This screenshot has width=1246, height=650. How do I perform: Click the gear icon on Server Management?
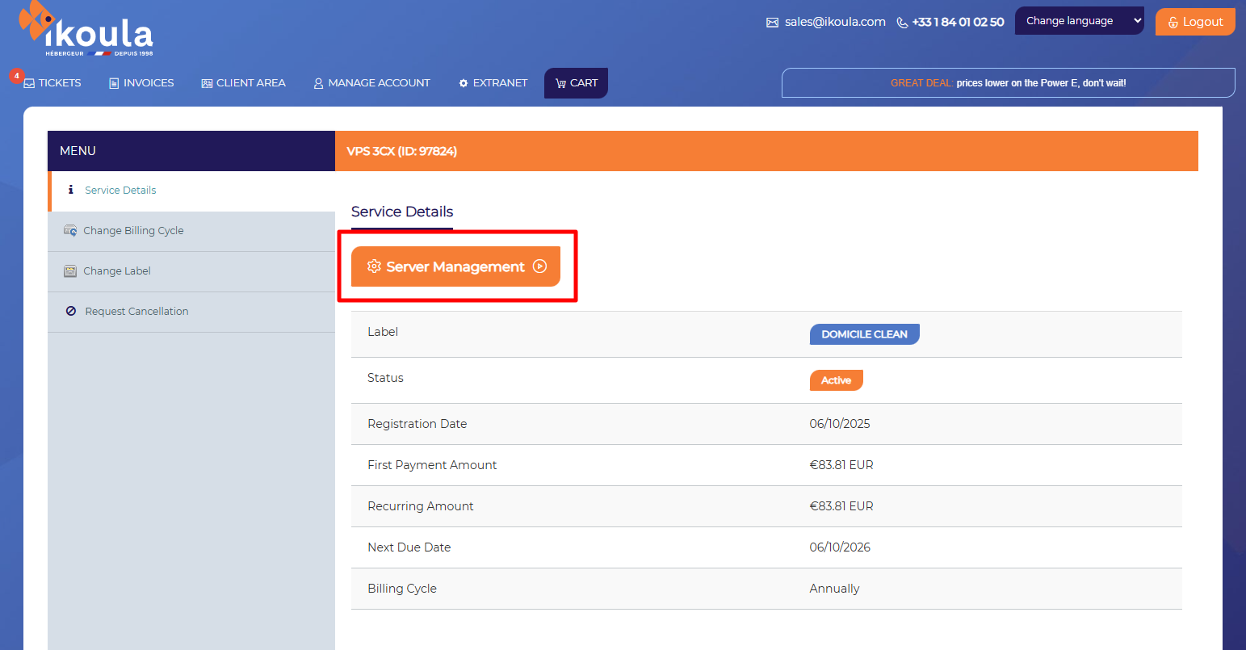tap(374, 266)
